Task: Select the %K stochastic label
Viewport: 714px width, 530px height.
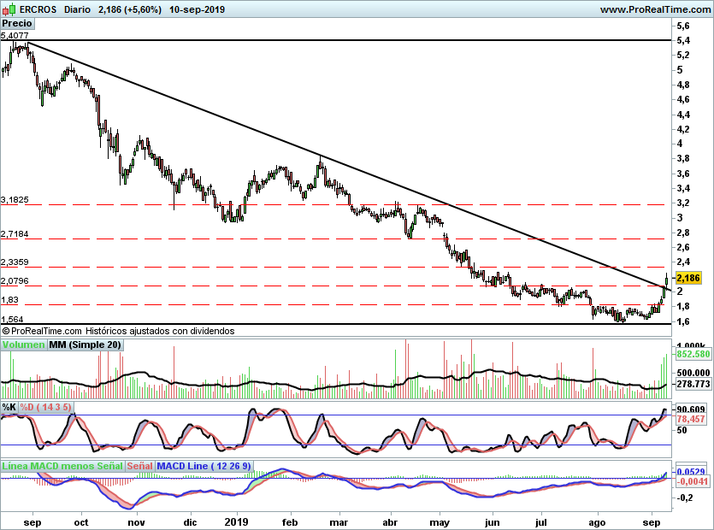Action: click(9, 407)
